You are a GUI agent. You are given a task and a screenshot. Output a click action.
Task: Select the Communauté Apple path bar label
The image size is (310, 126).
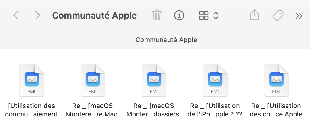point(166,40)
